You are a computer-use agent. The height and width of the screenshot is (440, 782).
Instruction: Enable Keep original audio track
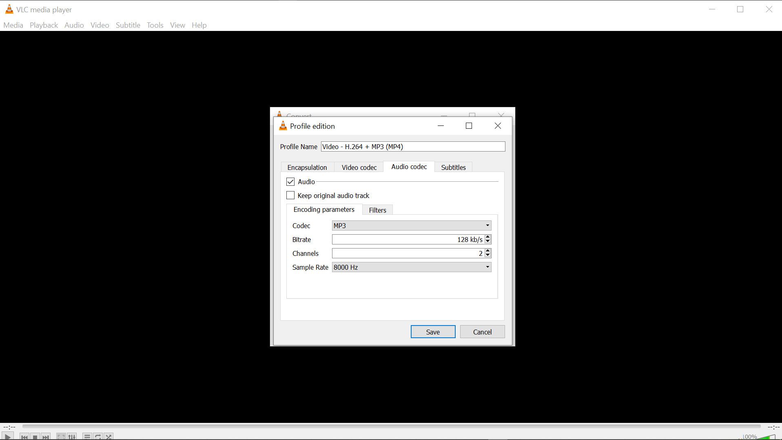tap(290, 196)
